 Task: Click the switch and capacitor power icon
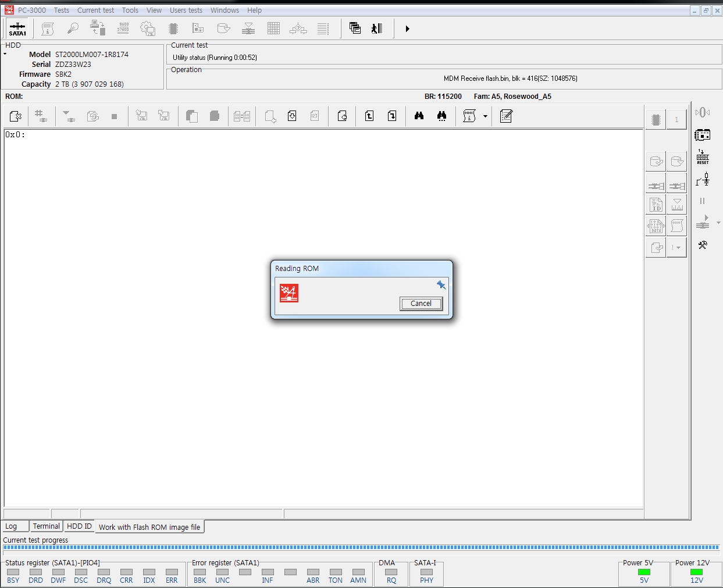[703, 179]
